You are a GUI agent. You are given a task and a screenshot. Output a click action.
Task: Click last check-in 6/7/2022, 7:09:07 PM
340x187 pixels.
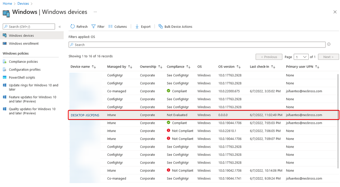(265, 139)
